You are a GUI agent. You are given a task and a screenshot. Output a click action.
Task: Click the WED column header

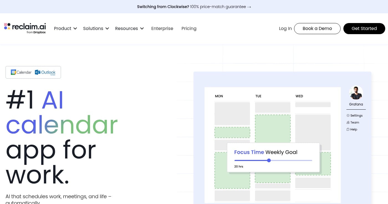[299, 96]
